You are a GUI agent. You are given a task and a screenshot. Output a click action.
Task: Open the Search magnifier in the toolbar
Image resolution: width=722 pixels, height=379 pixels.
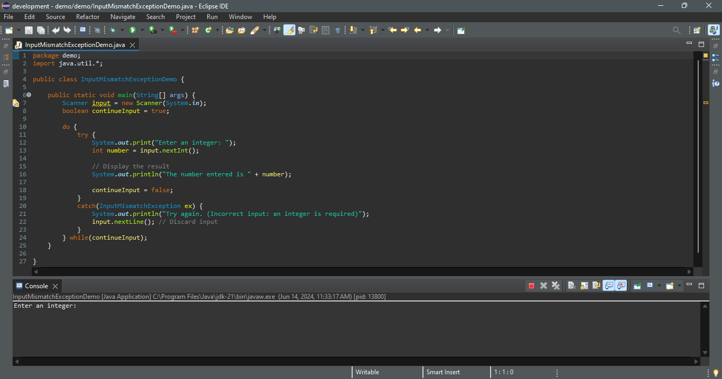[x=677, y=31]
